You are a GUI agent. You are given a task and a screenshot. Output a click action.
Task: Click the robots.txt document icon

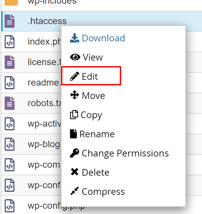[10, 103]
